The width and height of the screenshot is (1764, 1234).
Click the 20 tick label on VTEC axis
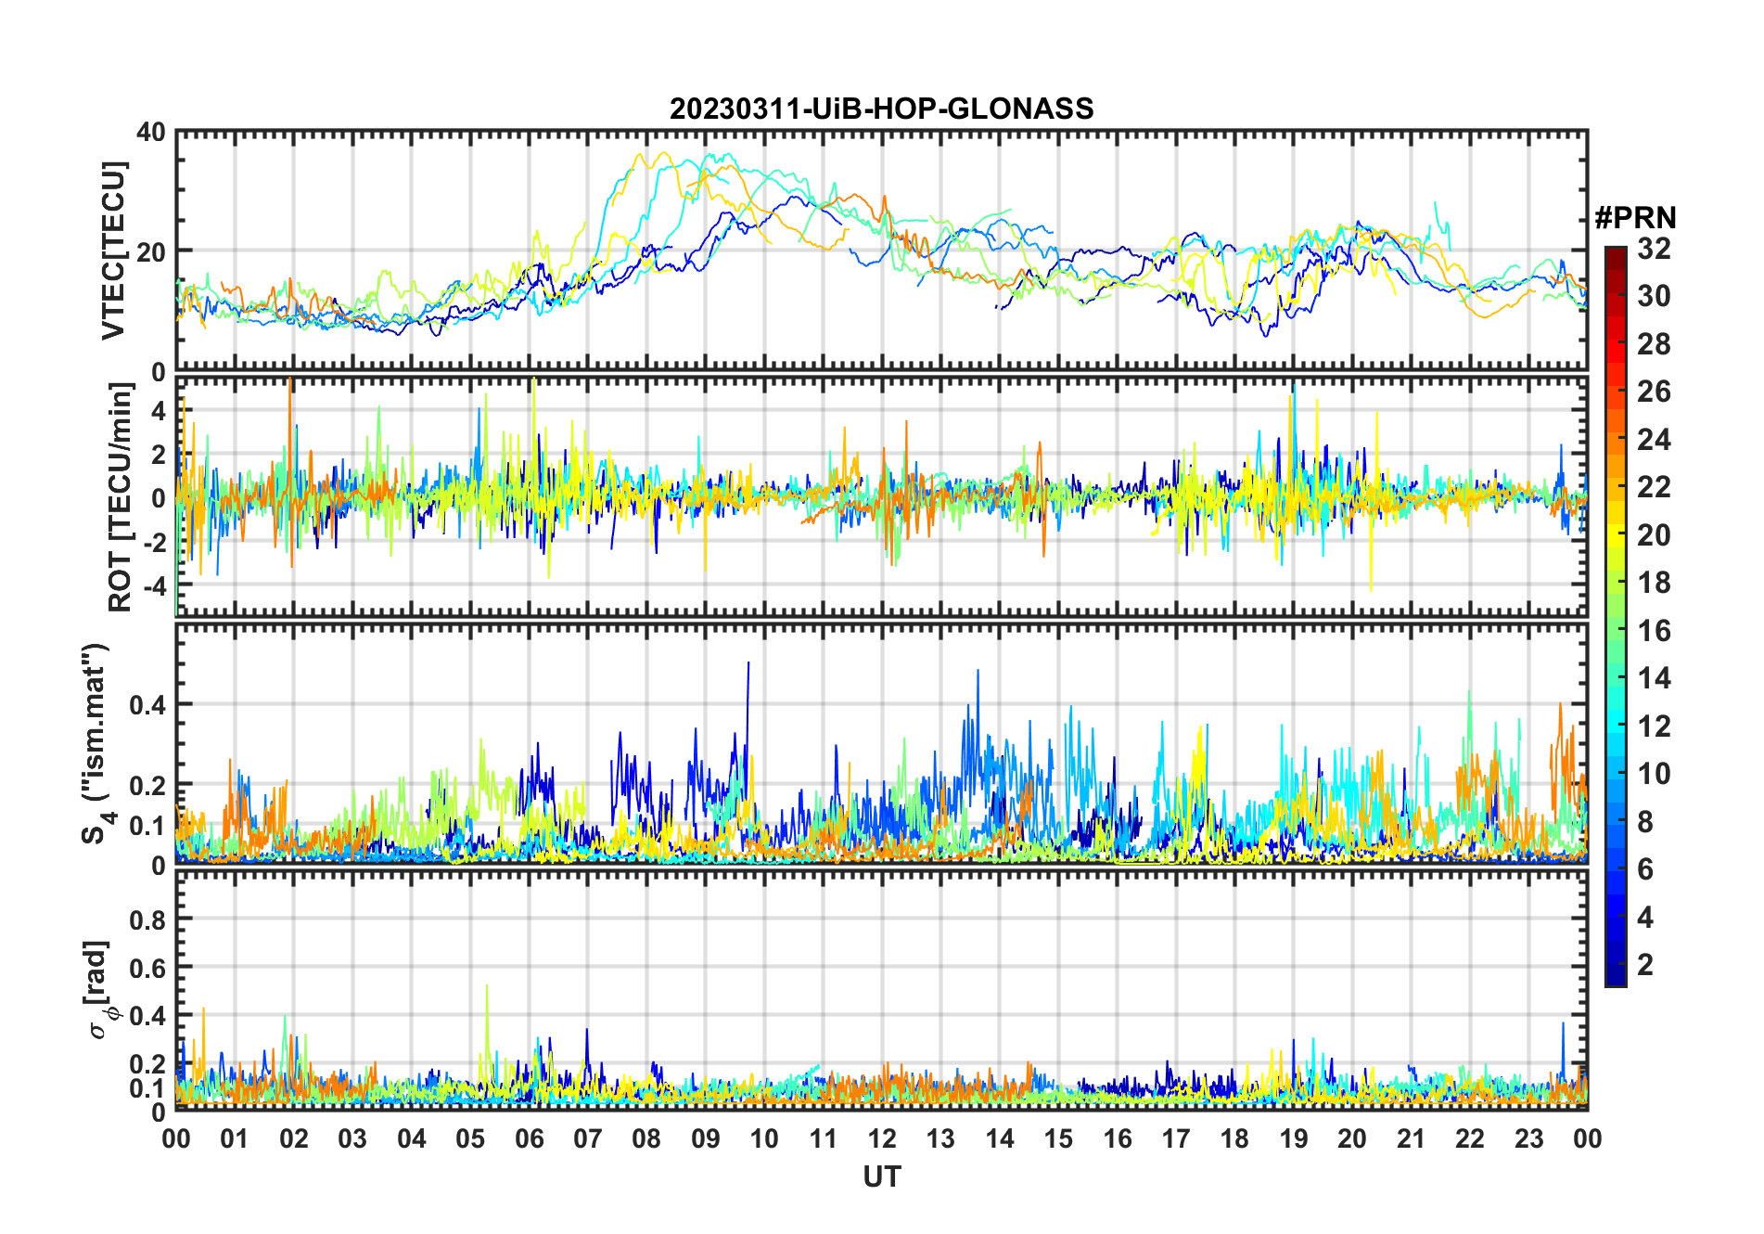tap(151, 251)
